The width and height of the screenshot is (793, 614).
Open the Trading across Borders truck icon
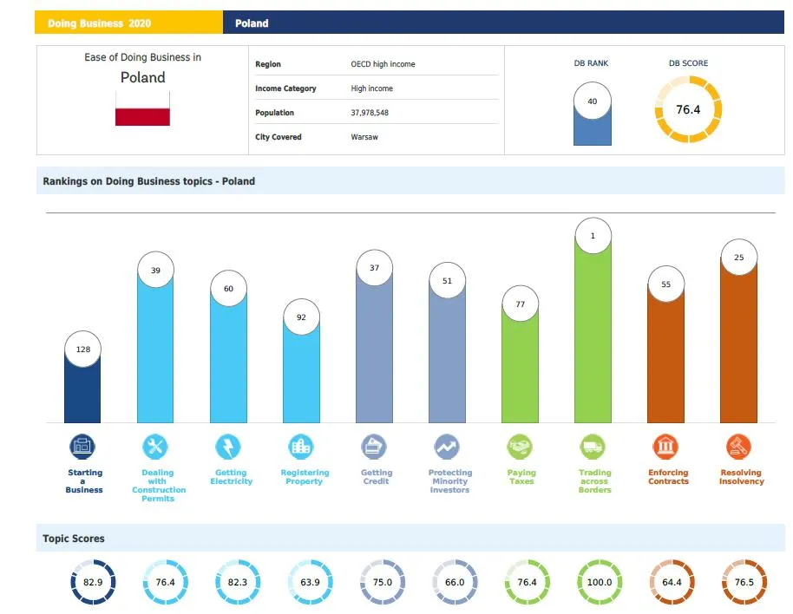593,447
